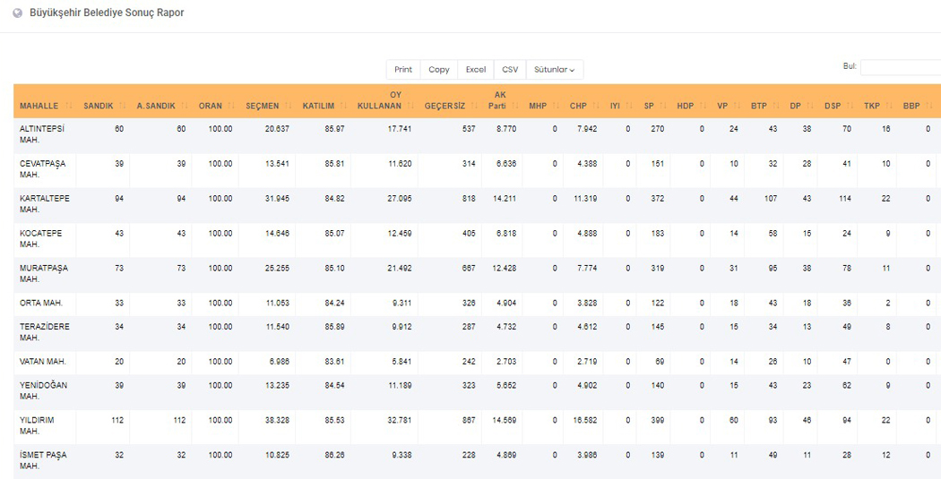Click AK Parti value 6.636 in CEVATPAŞA row
The height and width of the screenshot is (479, 941).
(x=506, y=164)
